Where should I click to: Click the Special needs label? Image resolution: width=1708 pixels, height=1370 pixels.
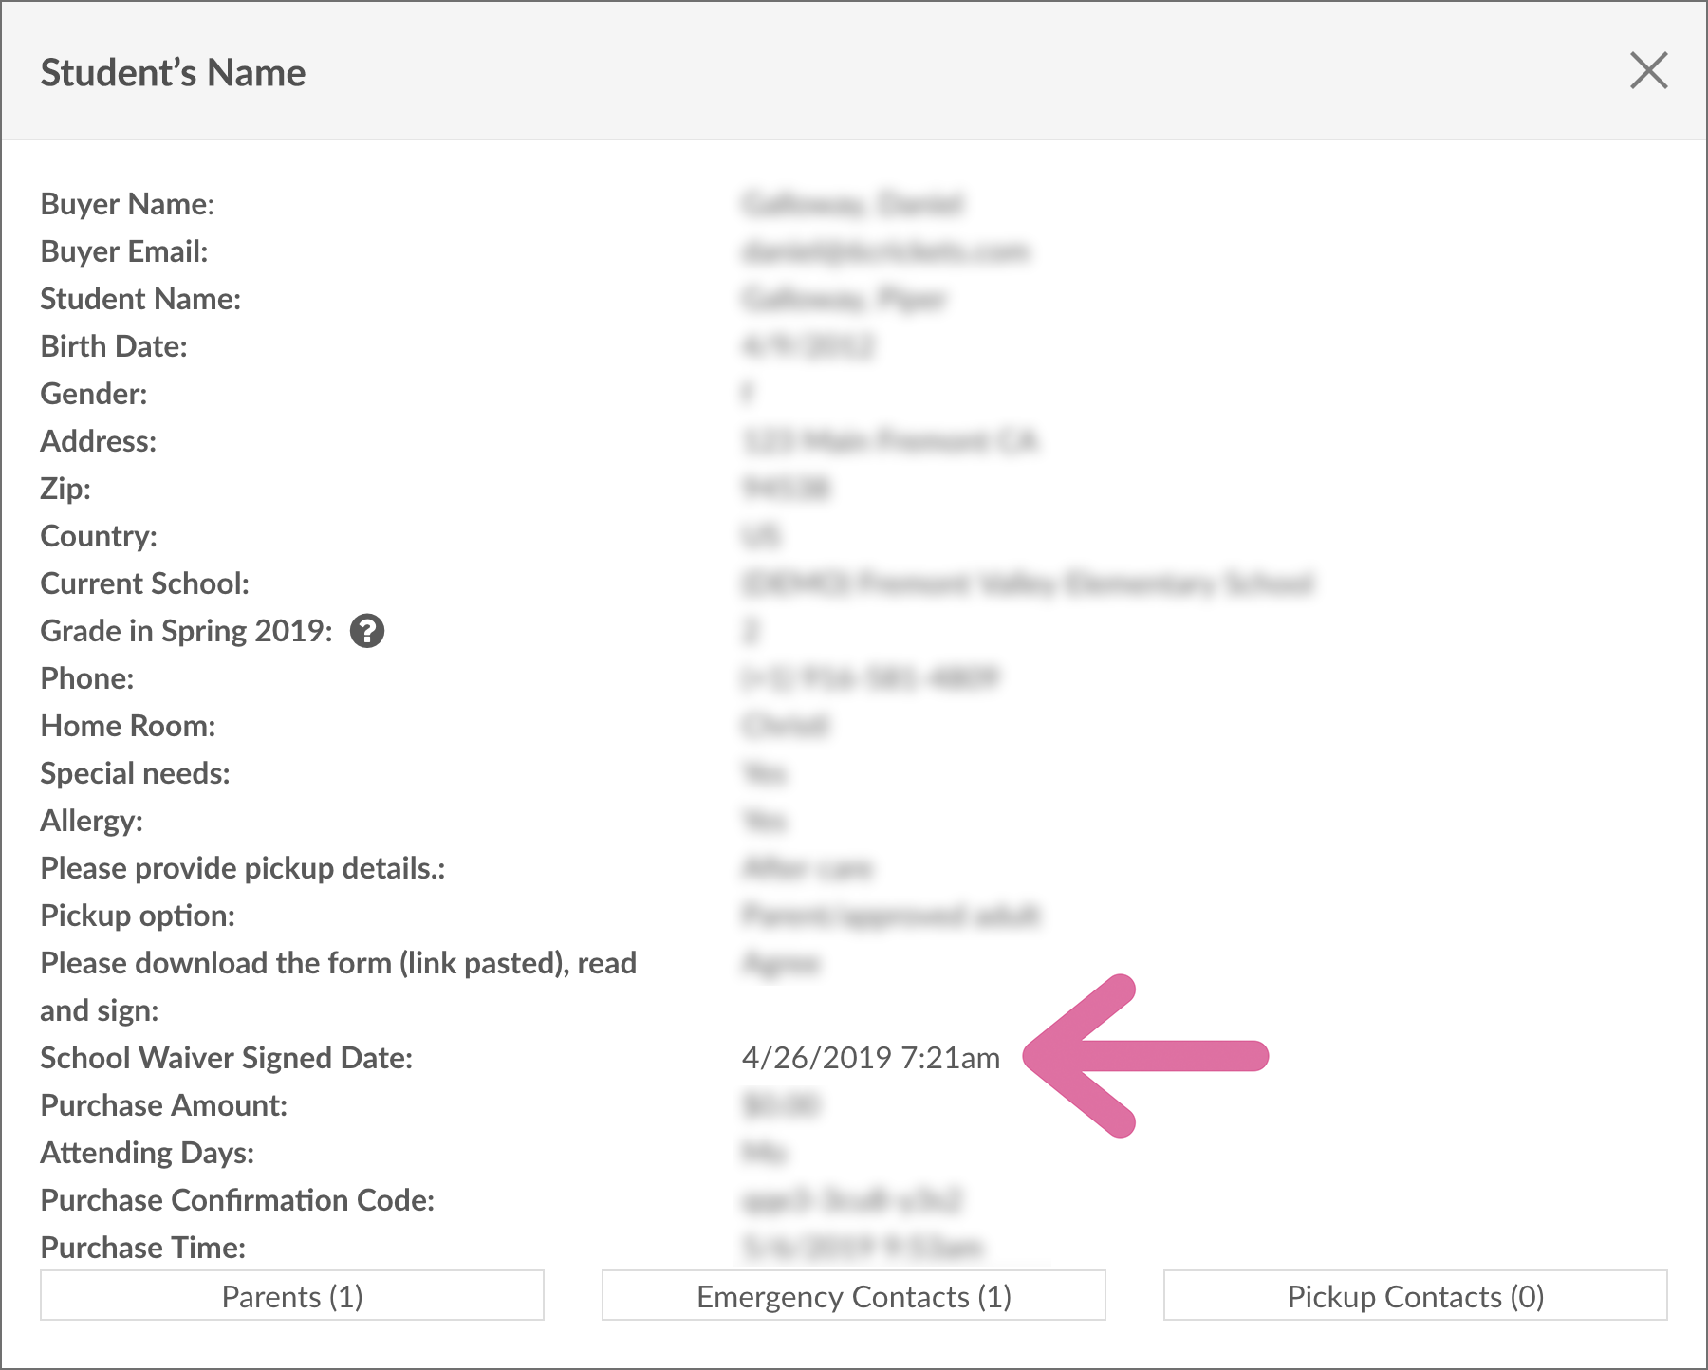click(135, 773)
